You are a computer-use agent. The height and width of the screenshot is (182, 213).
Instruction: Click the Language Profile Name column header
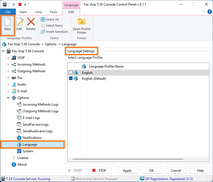pyautogui.click(x=106, y=66)
